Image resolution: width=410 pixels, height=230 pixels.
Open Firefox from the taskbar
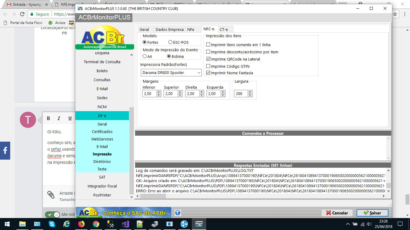click(x=81, y=224)
